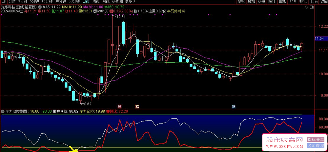
Task: Click the yellow arrow signal marker
Action: 73,150
